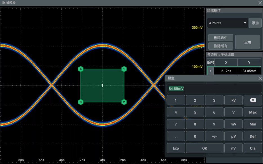Set the maximum value with Max
263x164 pixels.
click(x=253, y=112)
